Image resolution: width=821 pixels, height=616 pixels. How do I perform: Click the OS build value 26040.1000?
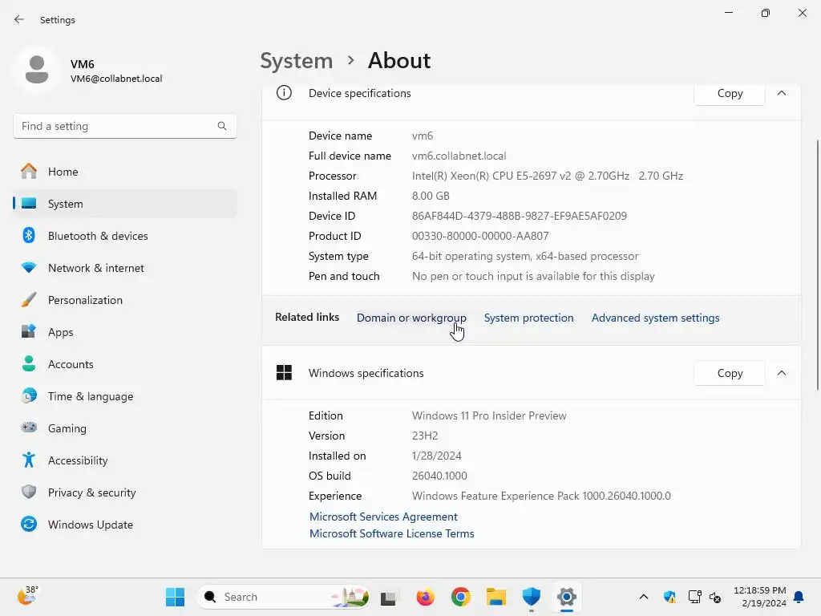pos(439,476)
